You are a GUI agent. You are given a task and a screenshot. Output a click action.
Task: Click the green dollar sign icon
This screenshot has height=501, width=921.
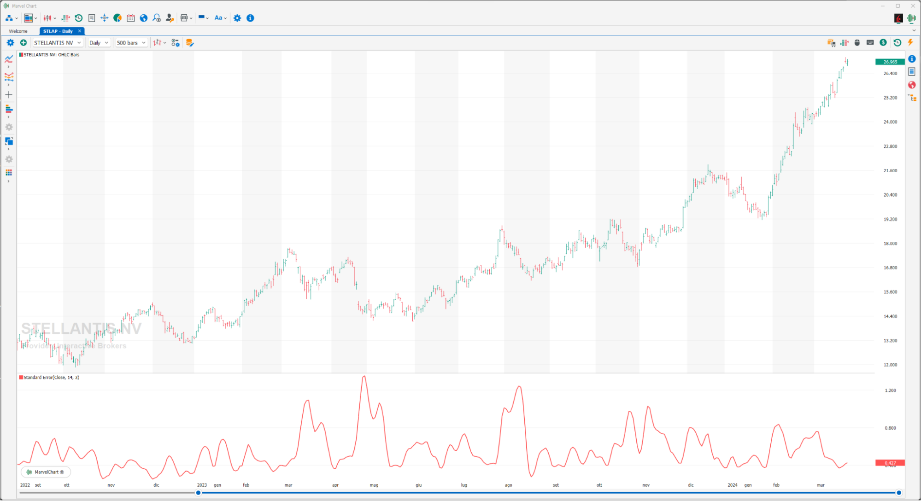[883, 42]
